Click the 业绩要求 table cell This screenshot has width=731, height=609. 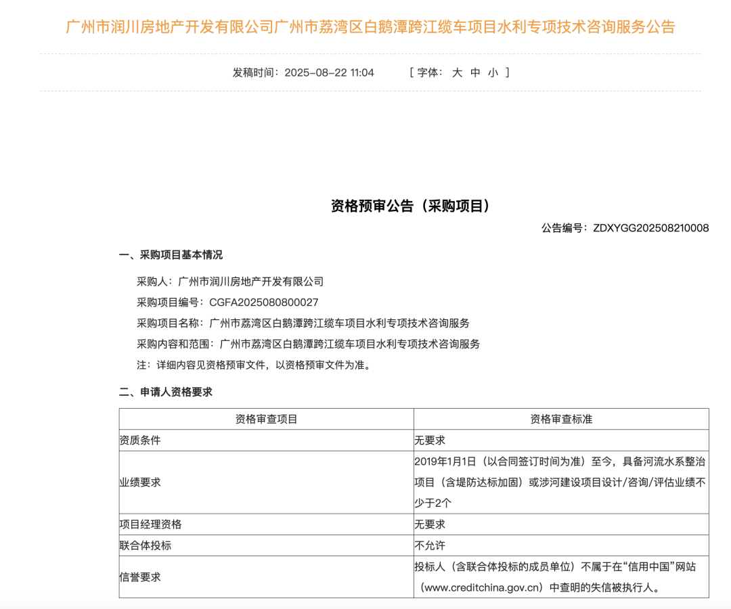pos(140,482)
